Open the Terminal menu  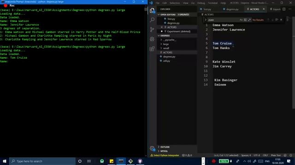212,3
